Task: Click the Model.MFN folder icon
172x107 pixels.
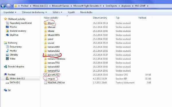Action: [45, 35]
